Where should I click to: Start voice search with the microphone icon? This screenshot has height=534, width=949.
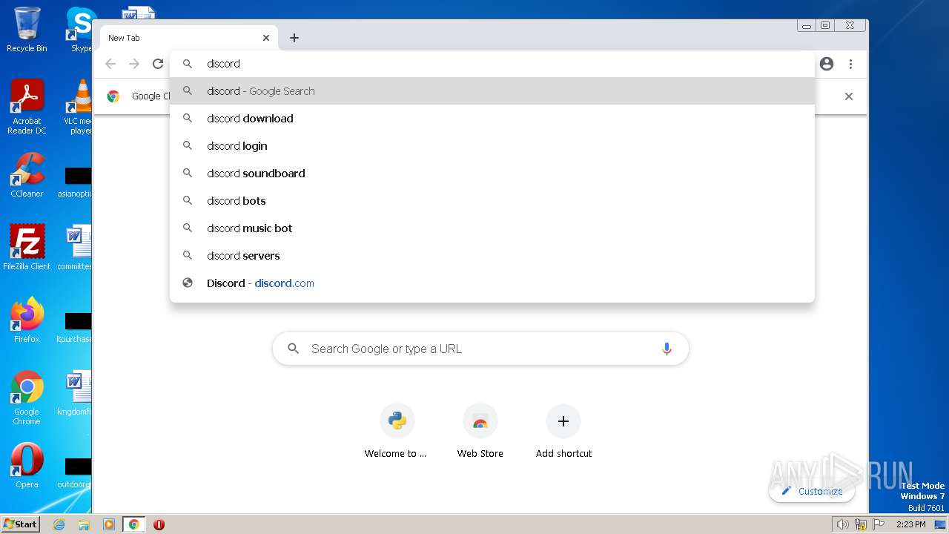point(667,349)
